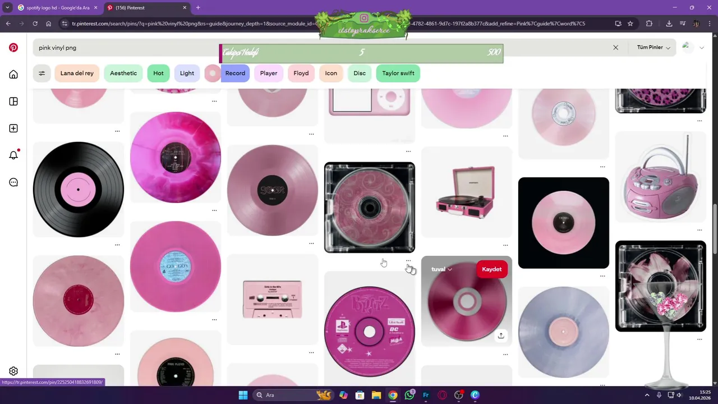Open more options under pink cassette pin

(x=311, y=352)
